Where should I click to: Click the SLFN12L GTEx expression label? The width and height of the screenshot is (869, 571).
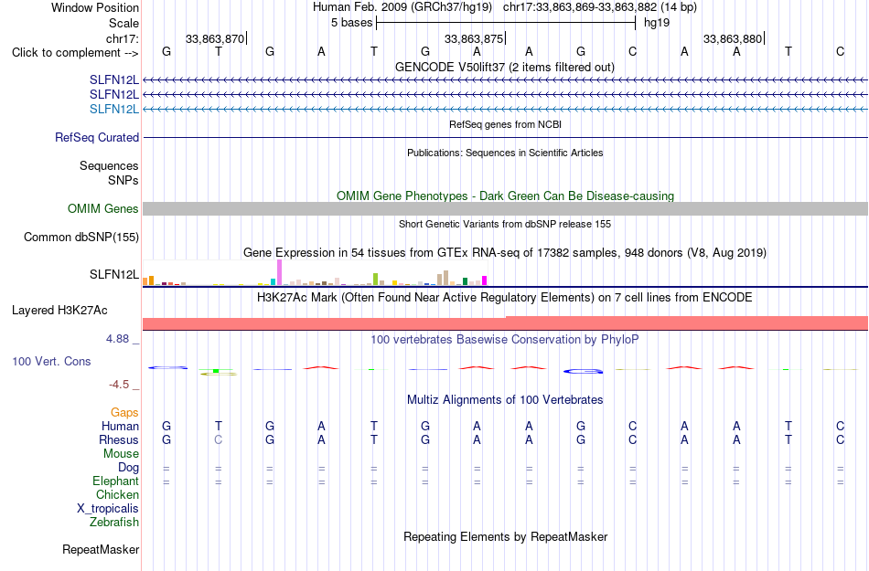coord(114,274)
